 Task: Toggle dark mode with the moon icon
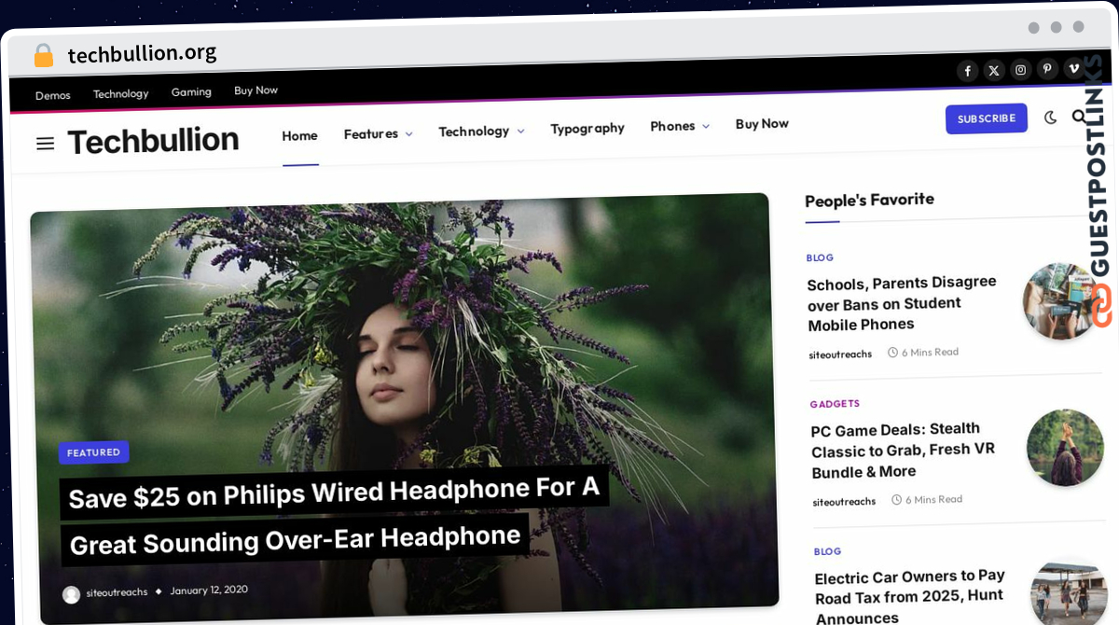point(1051,118)
